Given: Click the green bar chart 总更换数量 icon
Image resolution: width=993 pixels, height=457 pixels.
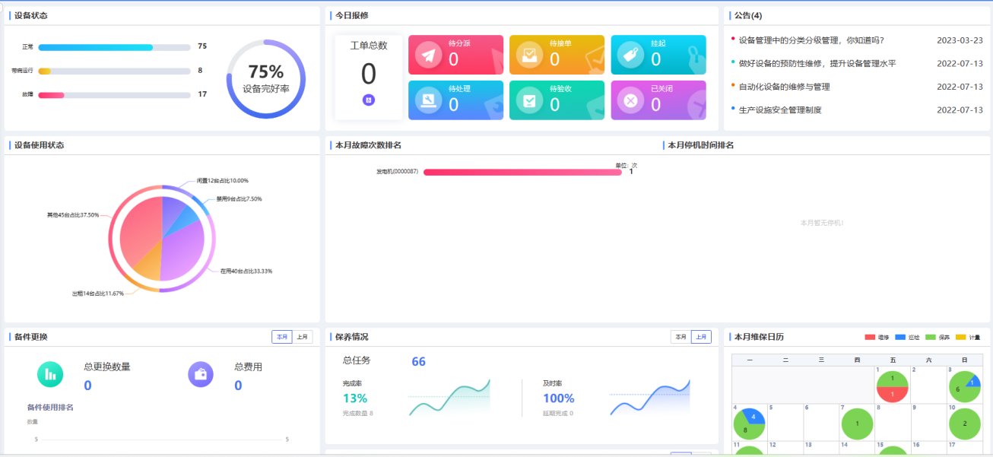Looking at the screenshot, I should point(50,373).
